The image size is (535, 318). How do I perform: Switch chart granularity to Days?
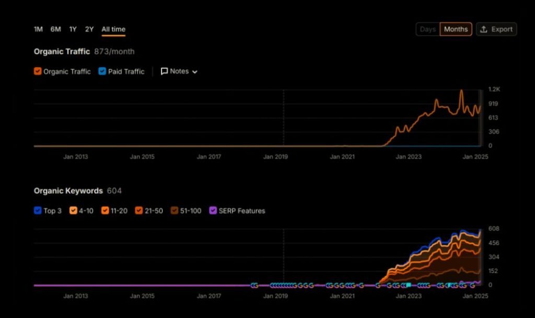point(427,29)
